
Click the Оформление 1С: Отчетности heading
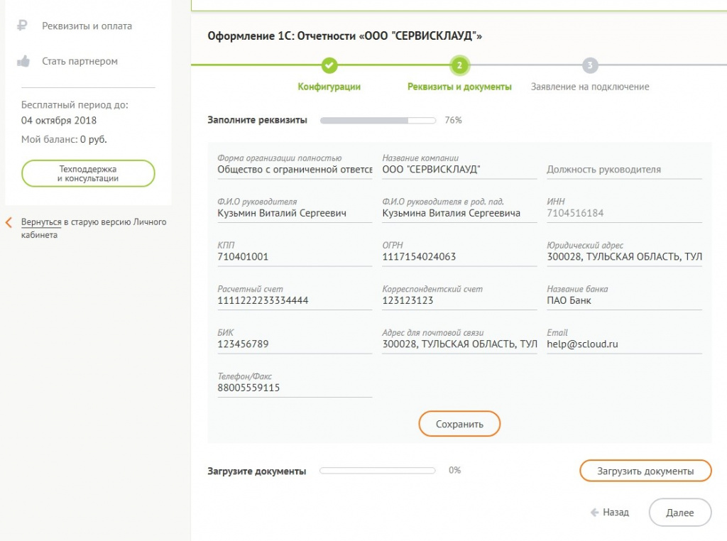(344, 35)
